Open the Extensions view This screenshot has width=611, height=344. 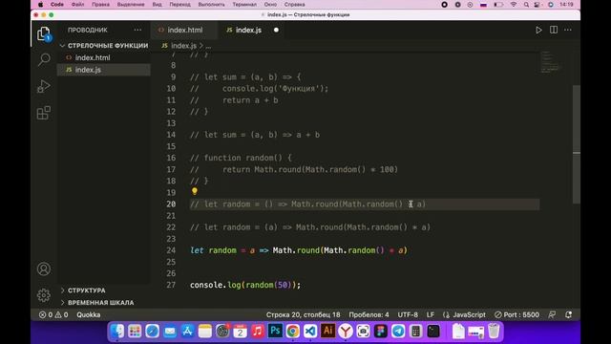point(44,113)
